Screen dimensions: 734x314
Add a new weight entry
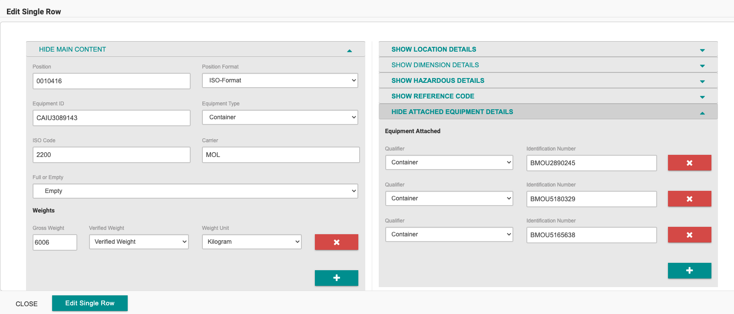336,278
